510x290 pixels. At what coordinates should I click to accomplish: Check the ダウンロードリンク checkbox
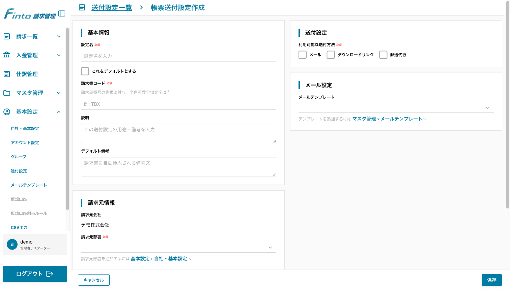click(x=331, y=55)
